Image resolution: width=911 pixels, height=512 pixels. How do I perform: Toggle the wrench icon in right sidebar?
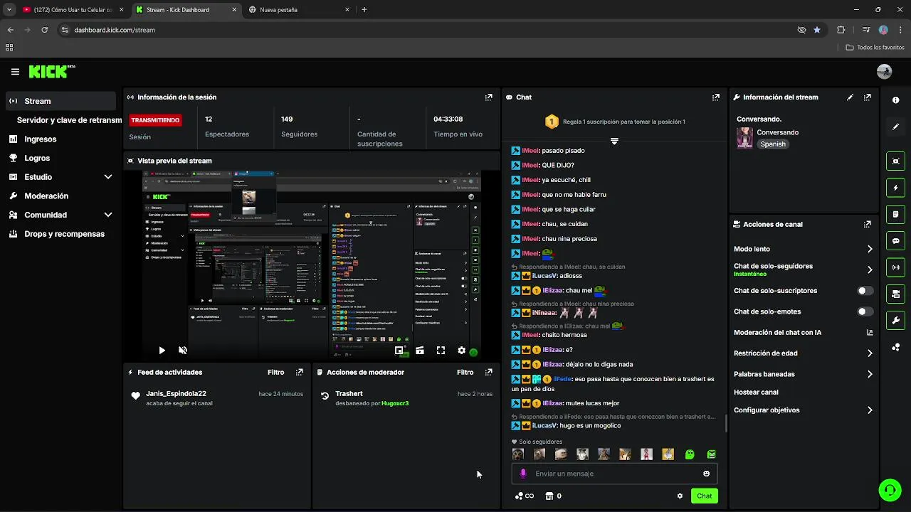pos(895,320)
